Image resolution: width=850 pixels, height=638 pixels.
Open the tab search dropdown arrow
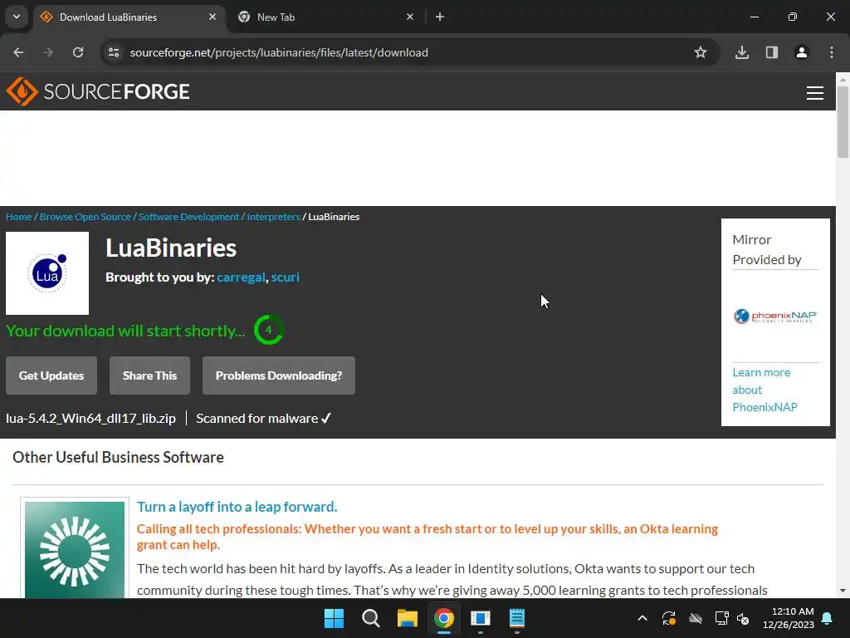[x=17, y=17]
